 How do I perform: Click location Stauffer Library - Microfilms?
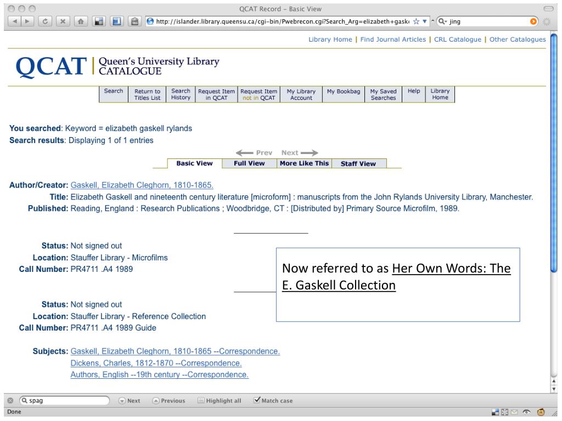119,258
